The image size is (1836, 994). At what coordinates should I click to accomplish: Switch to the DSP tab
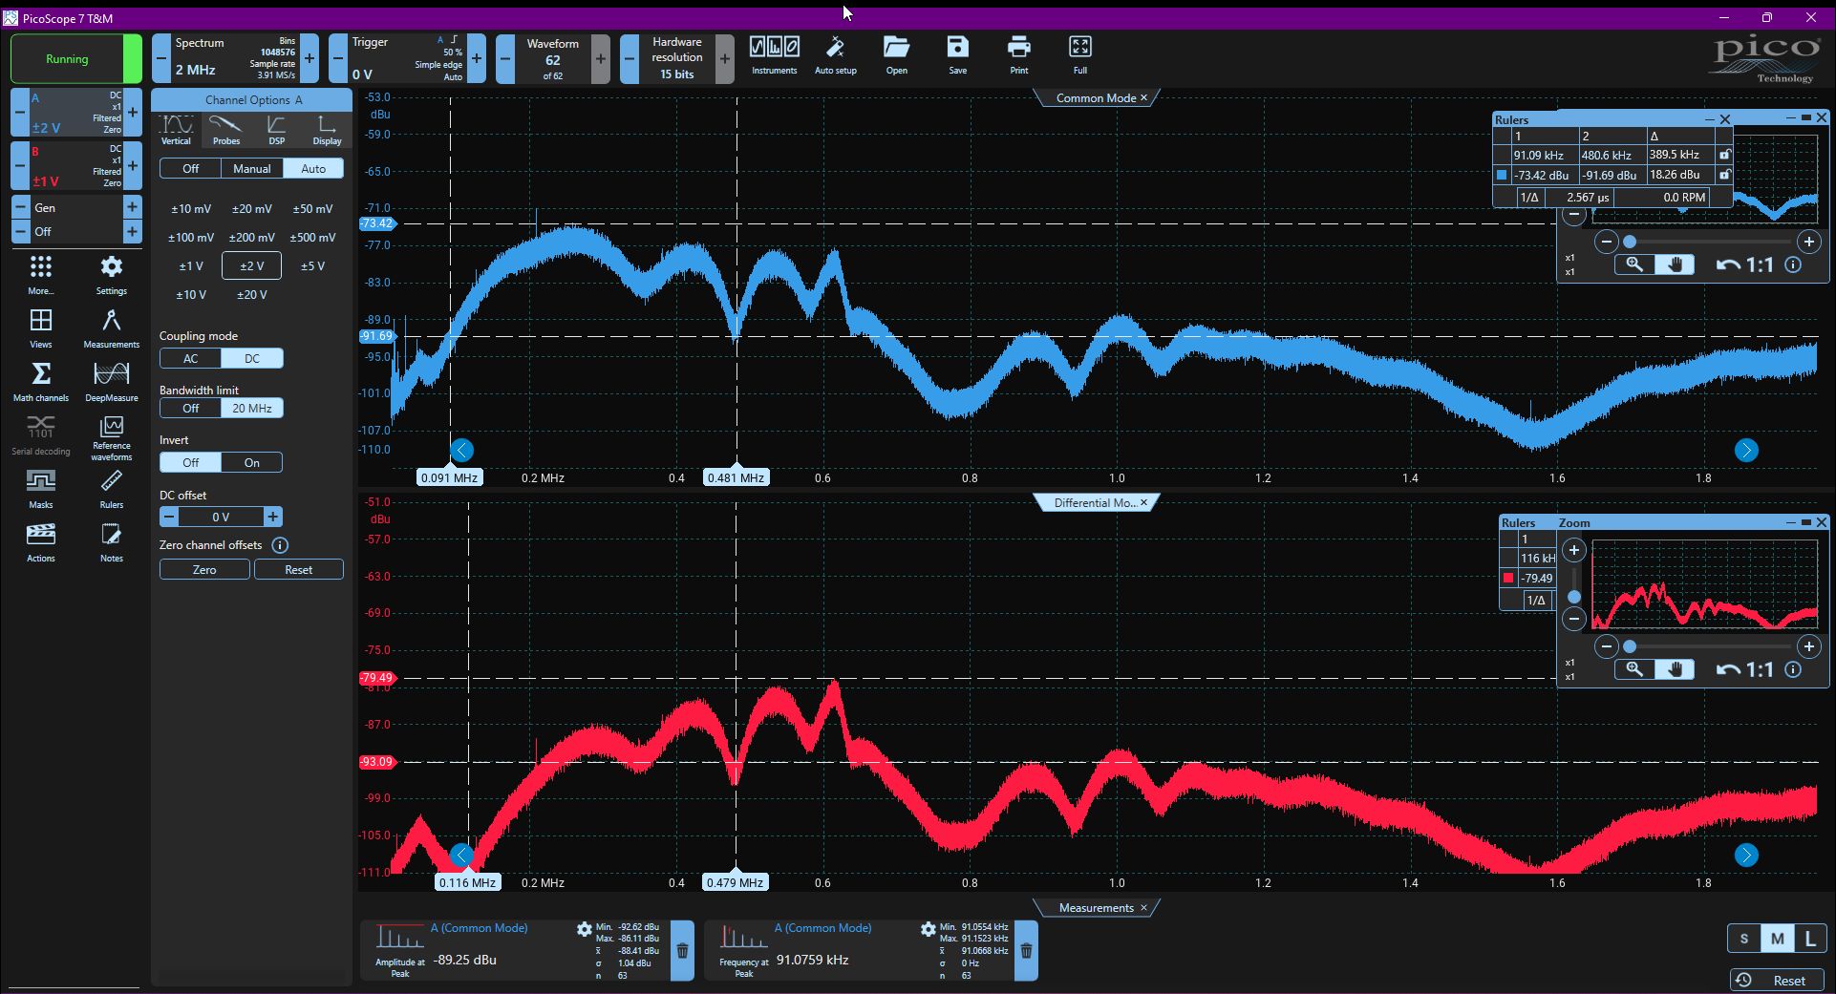276,130
